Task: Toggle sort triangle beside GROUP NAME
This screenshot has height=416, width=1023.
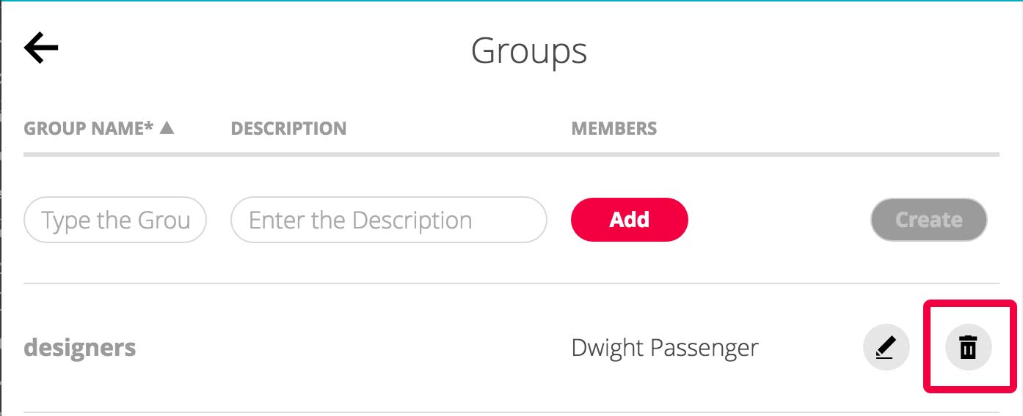Action: tap(167, 127)
